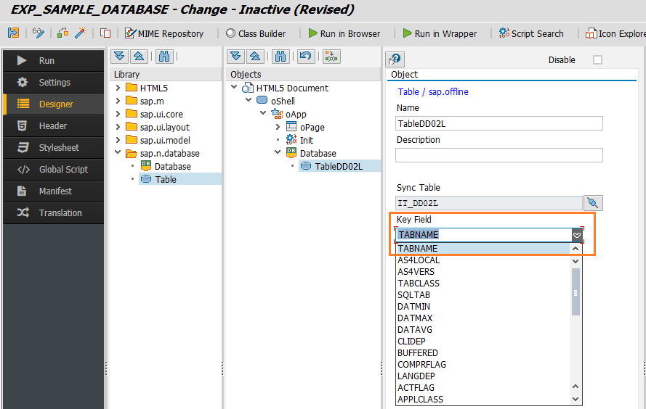Click the Description input field
This screenshot has height=409, width=646.
[499, 155]
